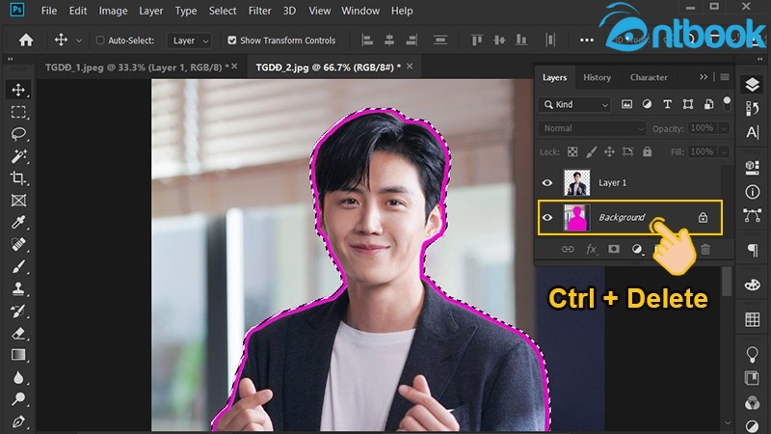771x434 pixels.
Task: Toggle Lock position icon
Action: [x=609, y=152]
